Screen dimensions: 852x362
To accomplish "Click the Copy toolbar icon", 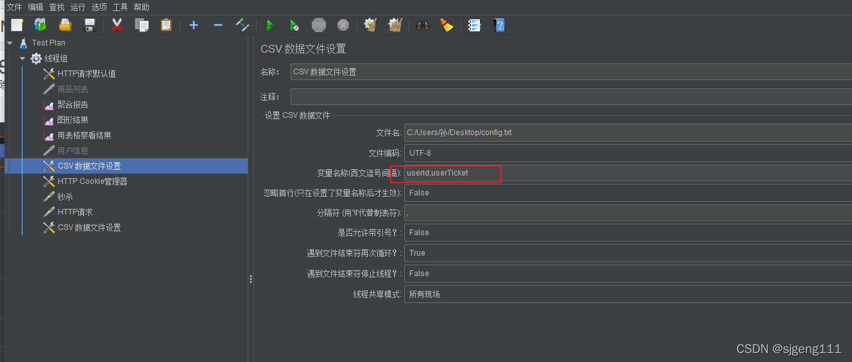I will (x=142, y=25).
